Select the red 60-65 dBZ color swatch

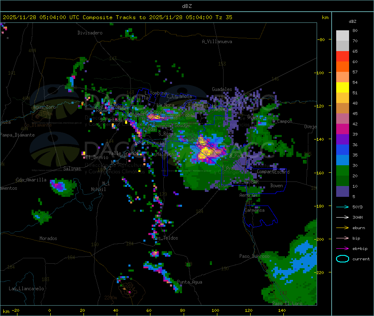pyautogui.click(x=342, y=56)
